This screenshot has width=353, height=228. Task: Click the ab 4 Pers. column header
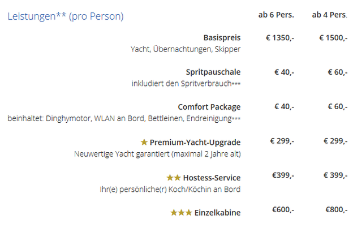[x=330, y=15]
